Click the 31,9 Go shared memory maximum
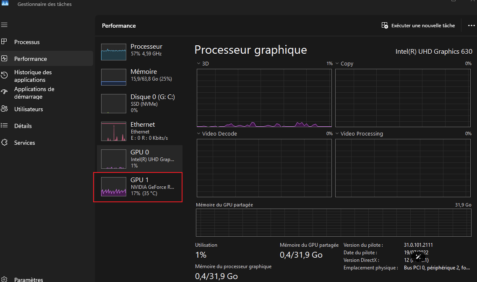The height and width of the screenshot is (282, 477). click(x=463, y=205)
